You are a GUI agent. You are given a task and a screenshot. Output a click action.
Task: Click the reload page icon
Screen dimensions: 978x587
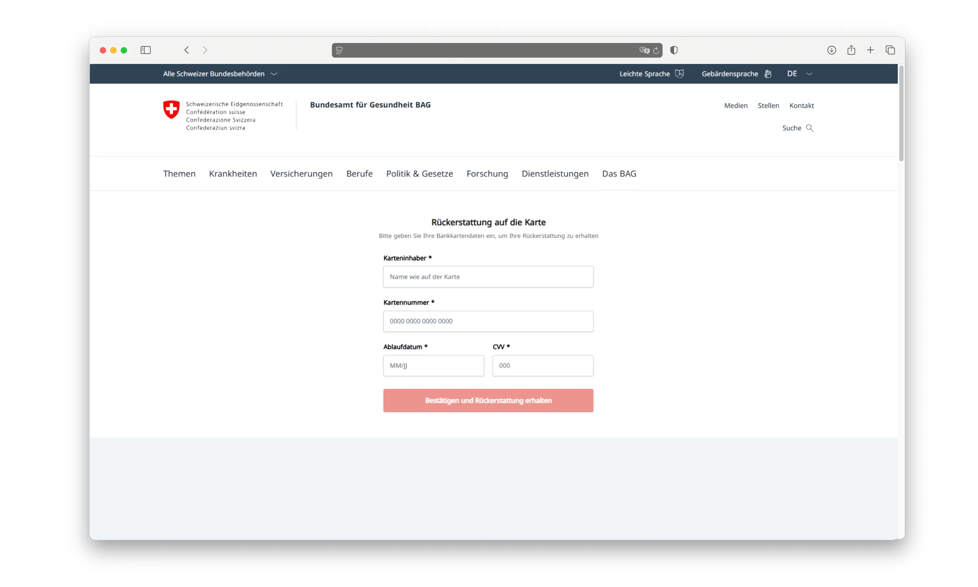656,50
